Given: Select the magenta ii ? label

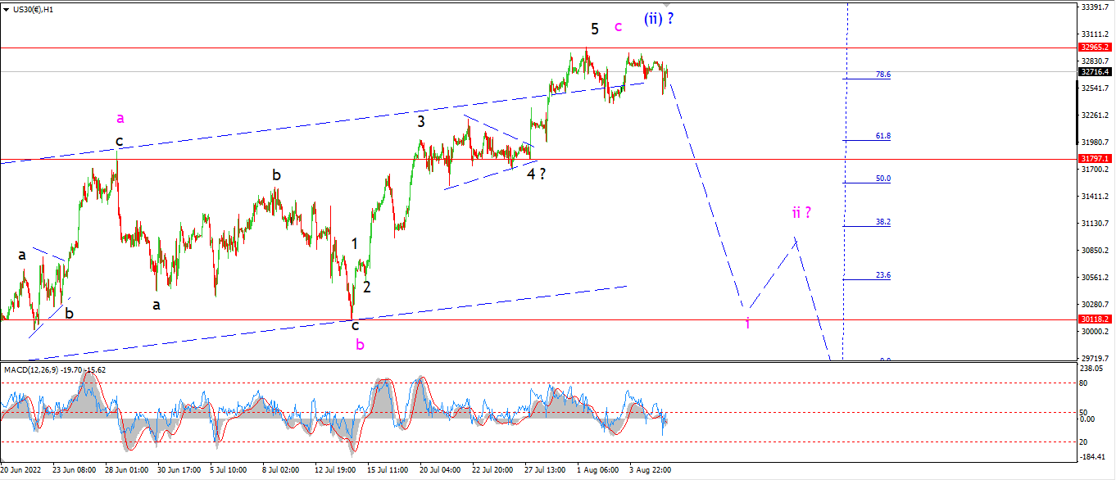Looking at the screenshot, I should click(801, 213).
